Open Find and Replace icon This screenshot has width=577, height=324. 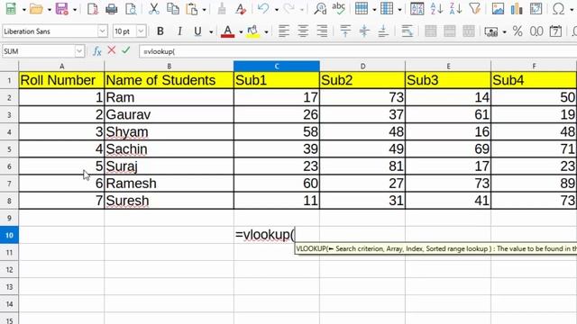tap(320, 8)
